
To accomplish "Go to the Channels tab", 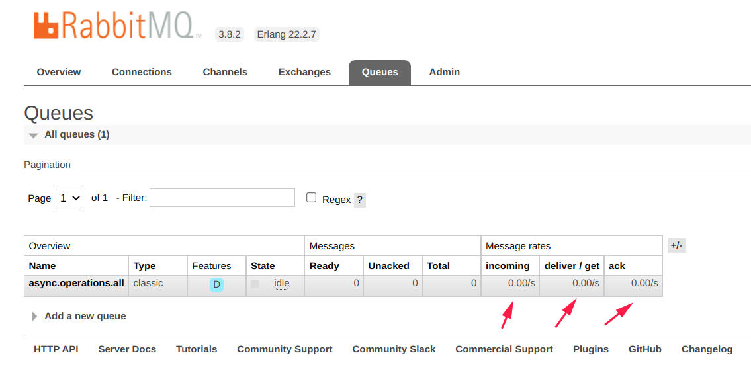I will 225,72.
